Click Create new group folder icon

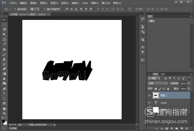[177, 128]
